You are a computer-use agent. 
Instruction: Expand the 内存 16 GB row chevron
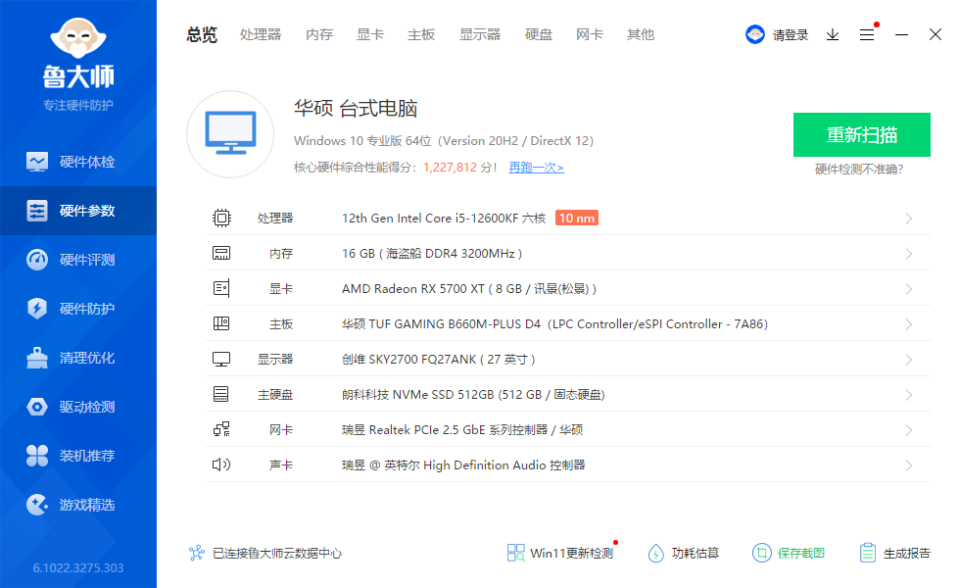909,254
